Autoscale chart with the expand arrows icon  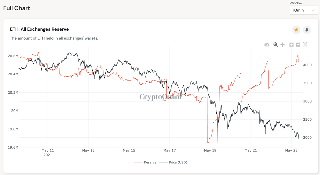[x=305, y=45]
